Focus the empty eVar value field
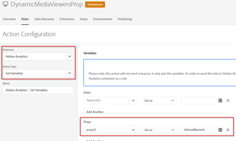Screen dimensions: 236x141 198,100
